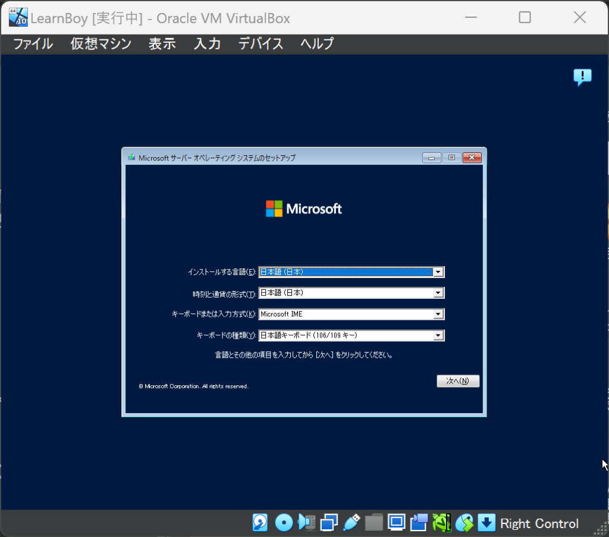Open the VirtualBox notification center icon
609x537 pixels.
coord(582,77)
